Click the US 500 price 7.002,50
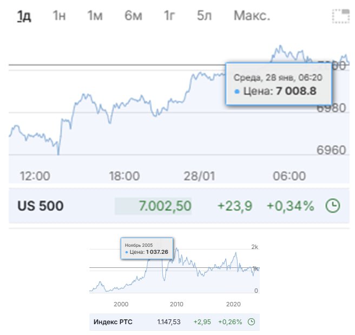 tap(165, 206)
